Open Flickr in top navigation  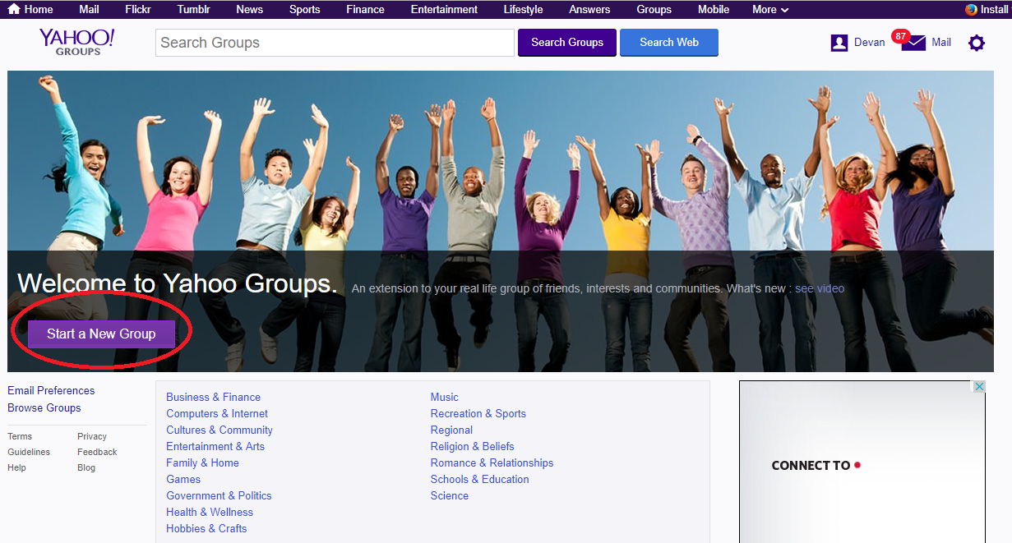click(x=138, y=9)
